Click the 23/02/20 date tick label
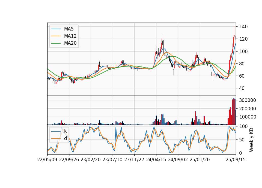 pyautogui.click(x=91, y=160)
